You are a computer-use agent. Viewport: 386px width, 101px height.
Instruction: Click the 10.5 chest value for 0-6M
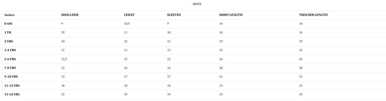(x=127, y=24)
